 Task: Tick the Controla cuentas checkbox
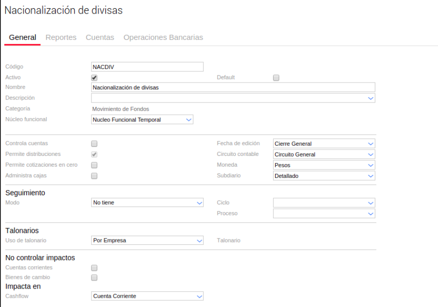[94, 144]
